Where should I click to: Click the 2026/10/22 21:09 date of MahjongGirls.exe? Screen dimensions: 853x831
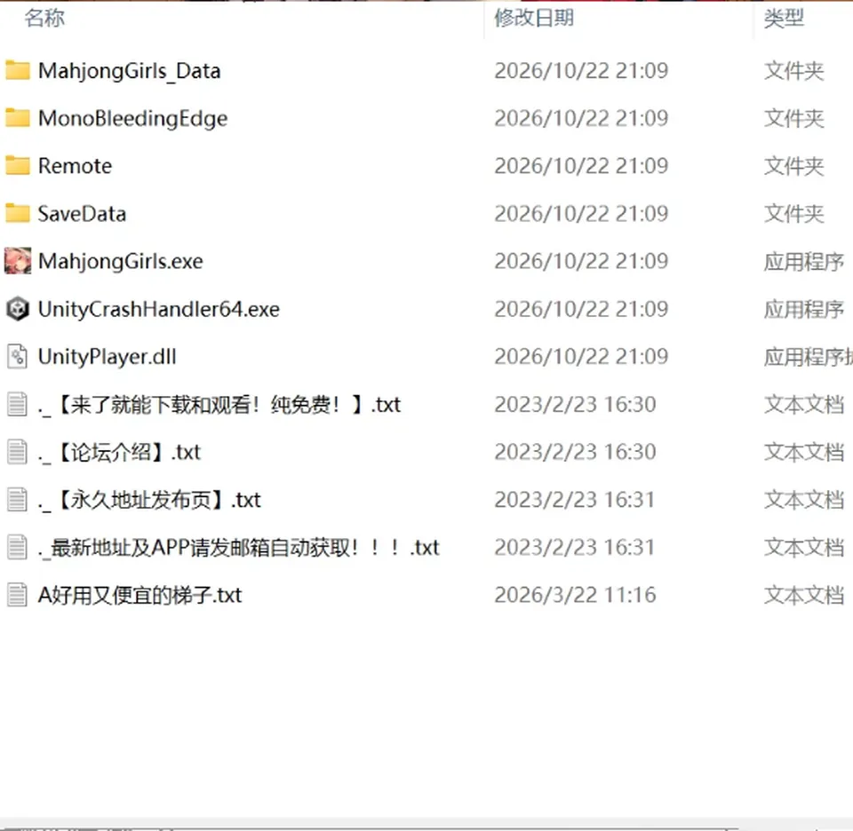point(581,261)
